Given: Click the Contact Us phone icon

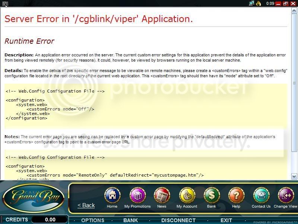Looking at the screenshot, I should 261,195.
